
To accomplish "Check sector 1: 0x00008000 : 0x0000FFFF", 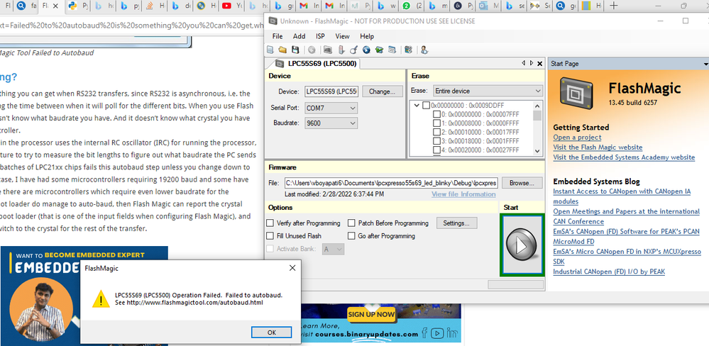I will pos(436,123).
